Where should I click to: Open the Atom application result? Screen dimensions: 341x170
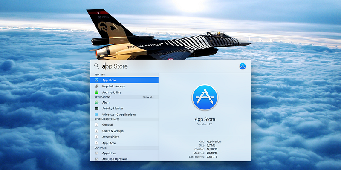pyautogui.click(x=124, y=102)
